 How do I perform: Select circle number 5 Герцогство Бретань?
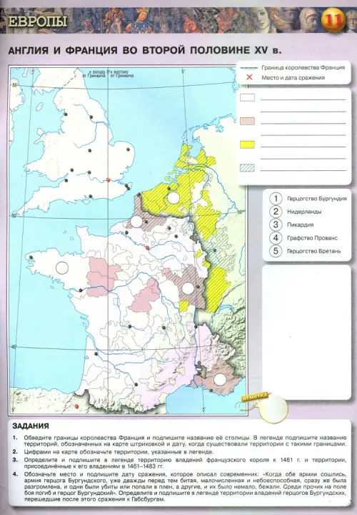[276, 251]
